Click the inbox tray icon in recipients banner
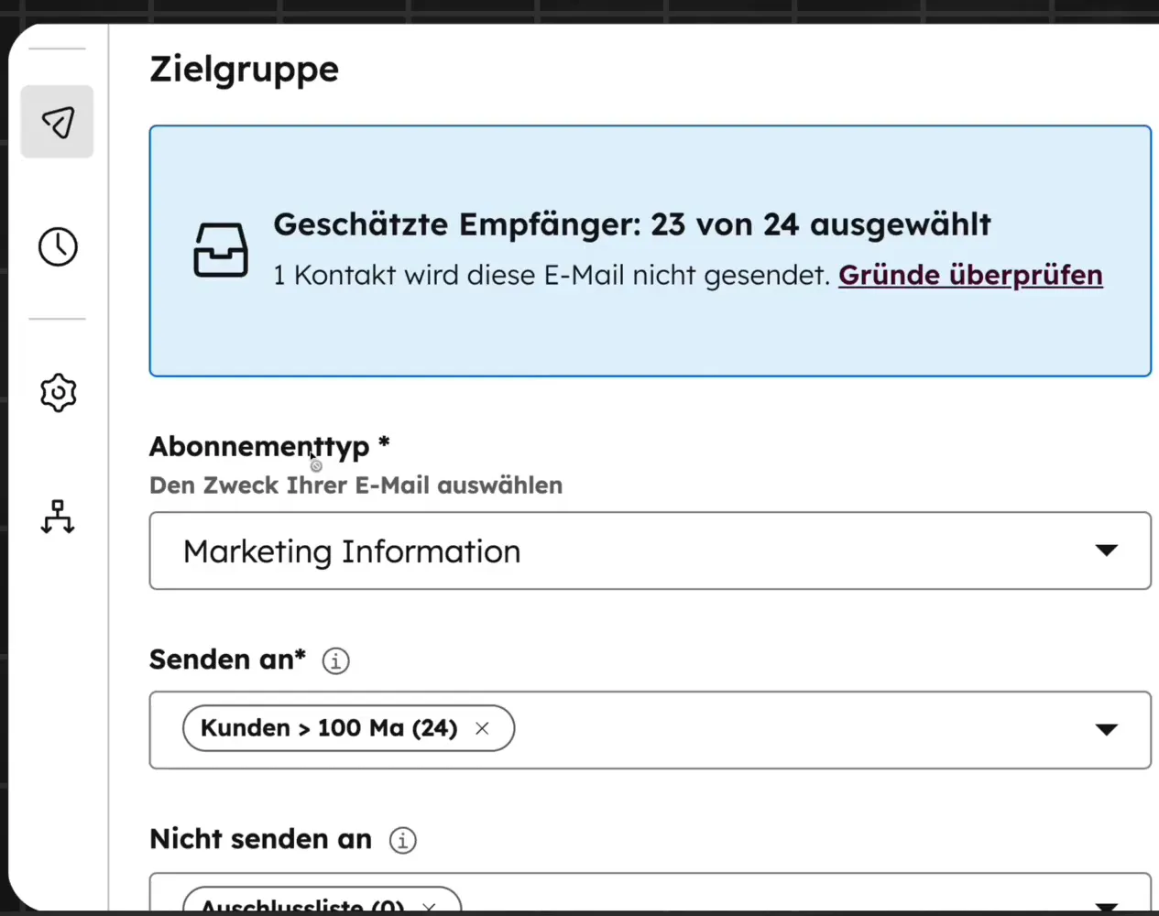1159x916 pixels. click(x=221, y=250)
